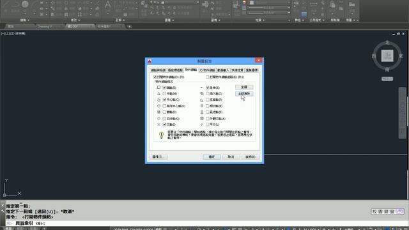This screenshot has height=230, width=409.
Task: Open the Layer Properties icon in ribbon
Action: 144,3
